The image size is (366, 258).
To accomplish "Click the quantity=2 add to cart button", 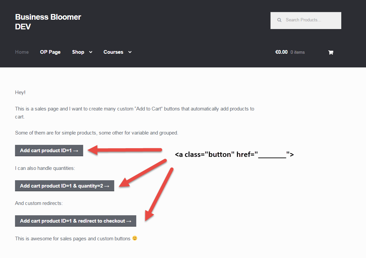I will [x=64, y=186].
